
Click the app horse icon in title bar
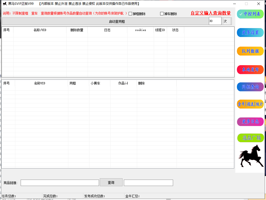(4, 4)
